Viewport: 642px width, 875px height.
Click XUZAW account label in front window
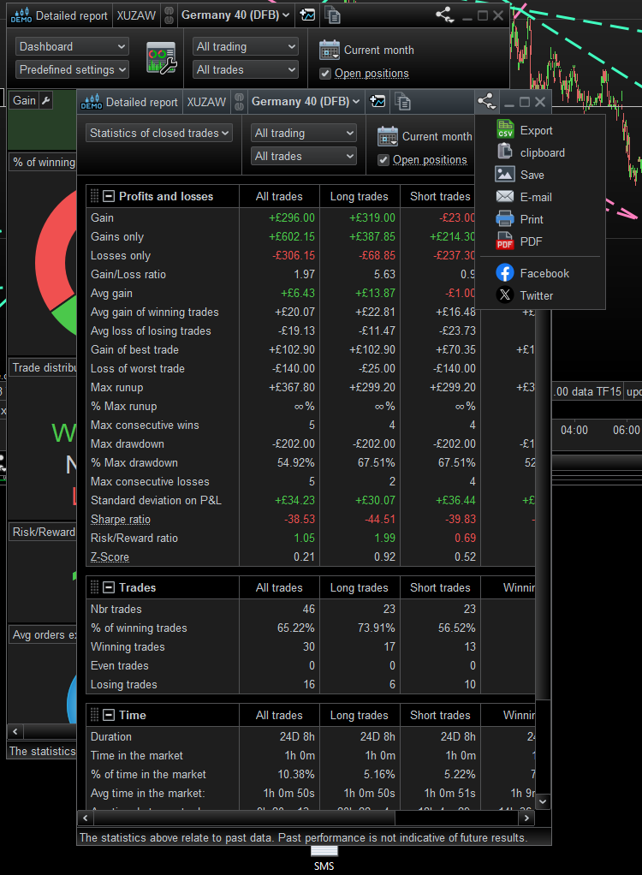tap(206, 102)
